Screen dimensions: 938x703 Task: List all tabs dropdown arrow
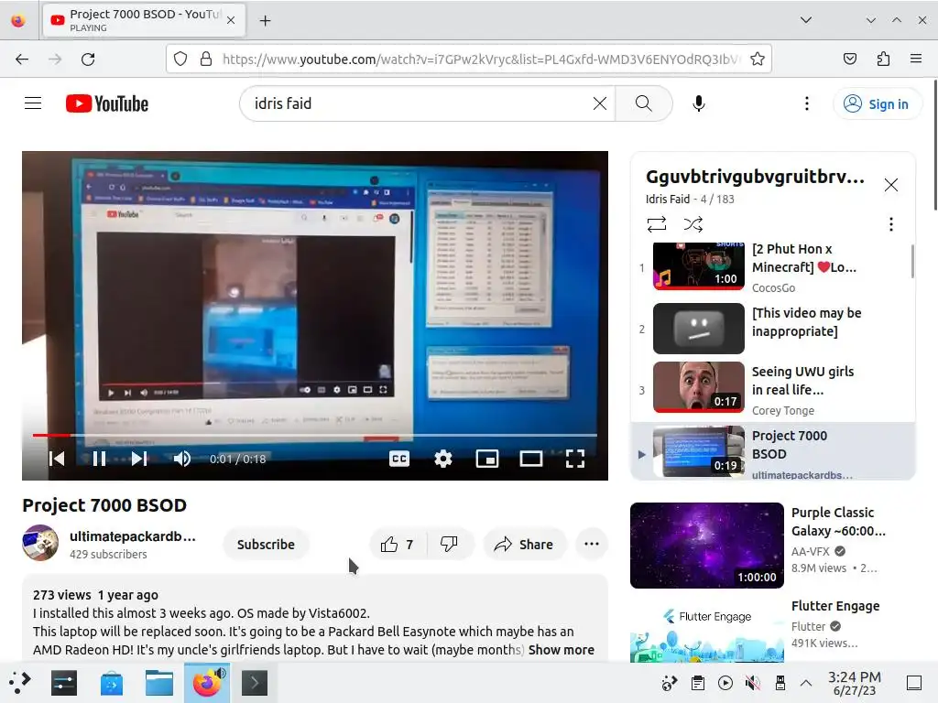(806, 20)
